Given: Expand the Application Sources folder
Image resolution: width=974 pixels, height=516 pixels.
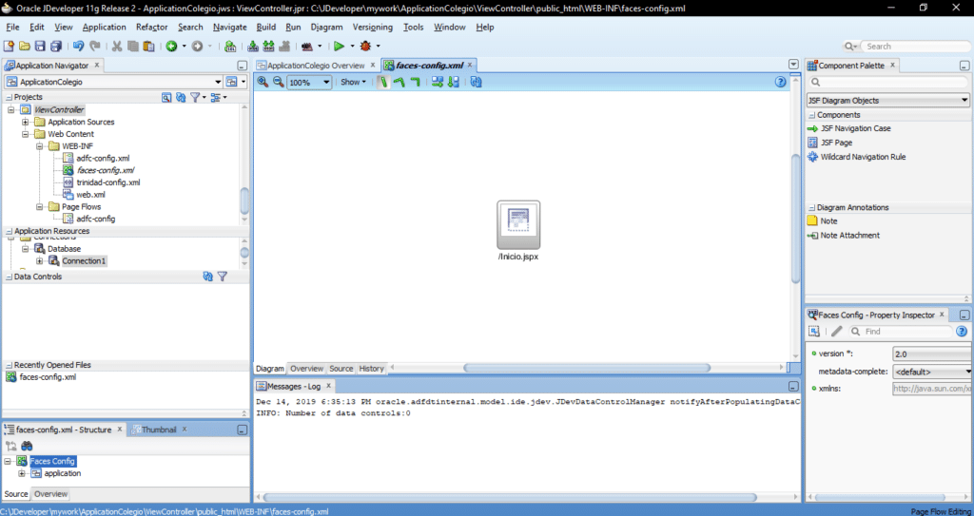Looking at the screenshot, I should coord(26,122).
